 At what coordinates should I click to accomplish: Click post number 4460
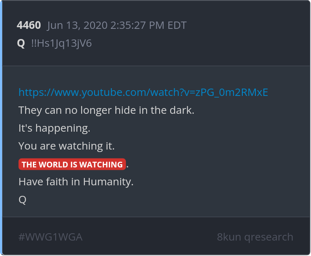(x=29, y=25)
